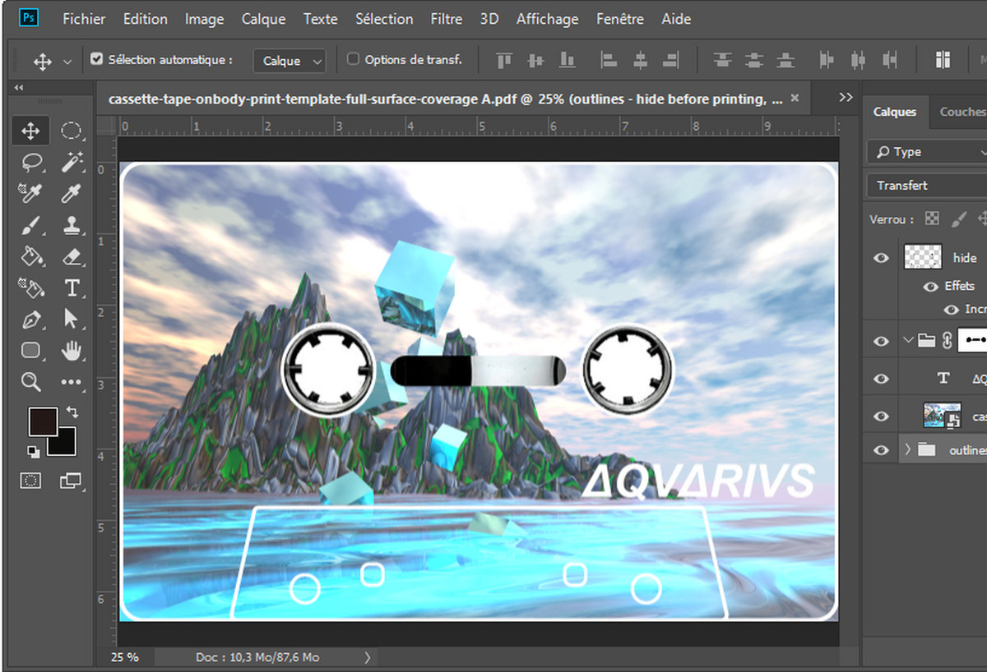Click the 25 % zoom level field

pyautogui.click(x=125, y=657)
